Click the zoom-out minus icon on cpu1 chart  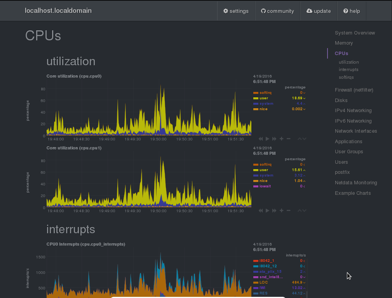click(288, 211)
